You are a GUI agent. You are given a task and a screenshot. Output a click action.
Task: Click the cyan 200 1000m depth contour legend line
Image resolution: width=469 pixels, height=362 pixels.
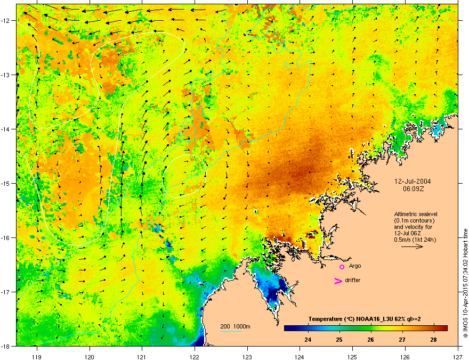pyautogui.click(x=231, y=331)
